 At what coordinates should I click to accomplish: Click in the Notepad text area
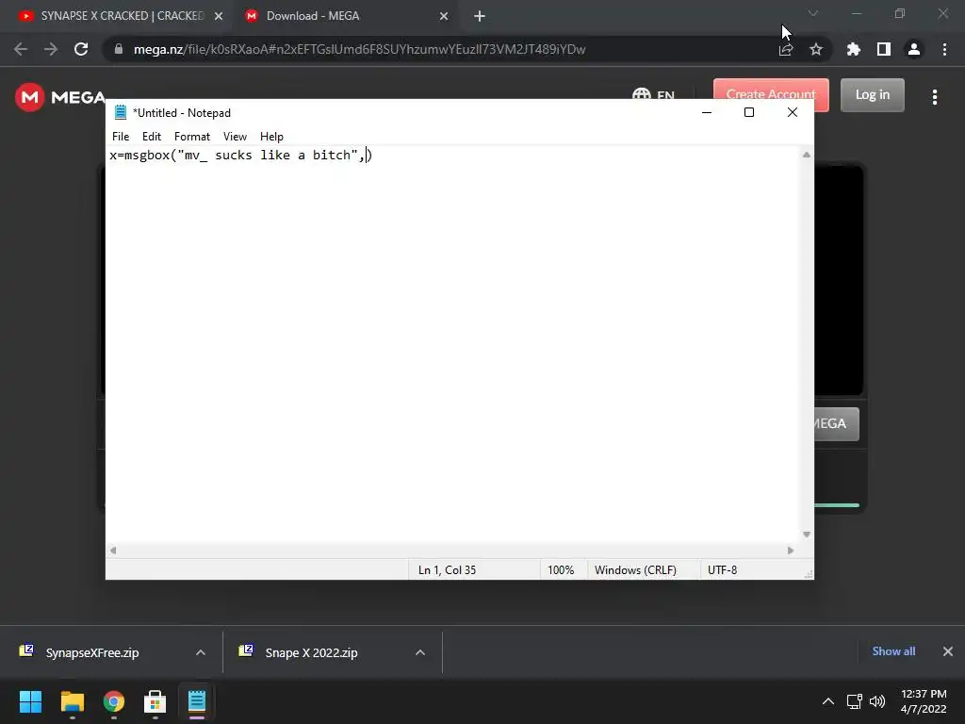[453, 345]
